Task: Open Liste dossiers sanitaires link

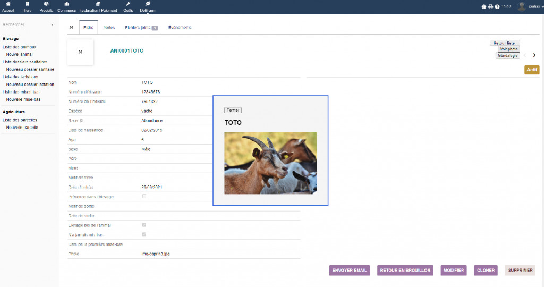Action: coord(24,62)
